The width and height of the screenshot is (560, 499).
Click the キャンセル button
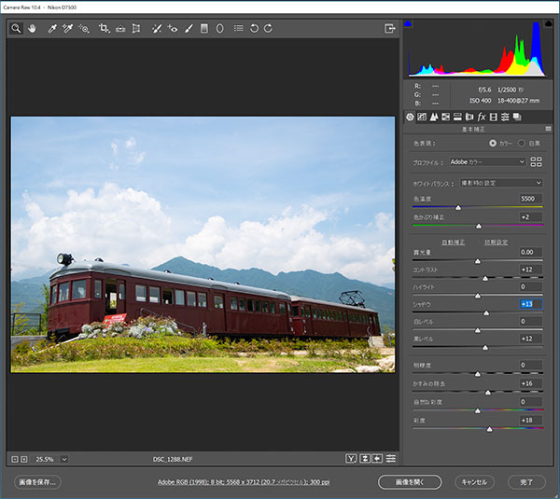tap(474, 482)
